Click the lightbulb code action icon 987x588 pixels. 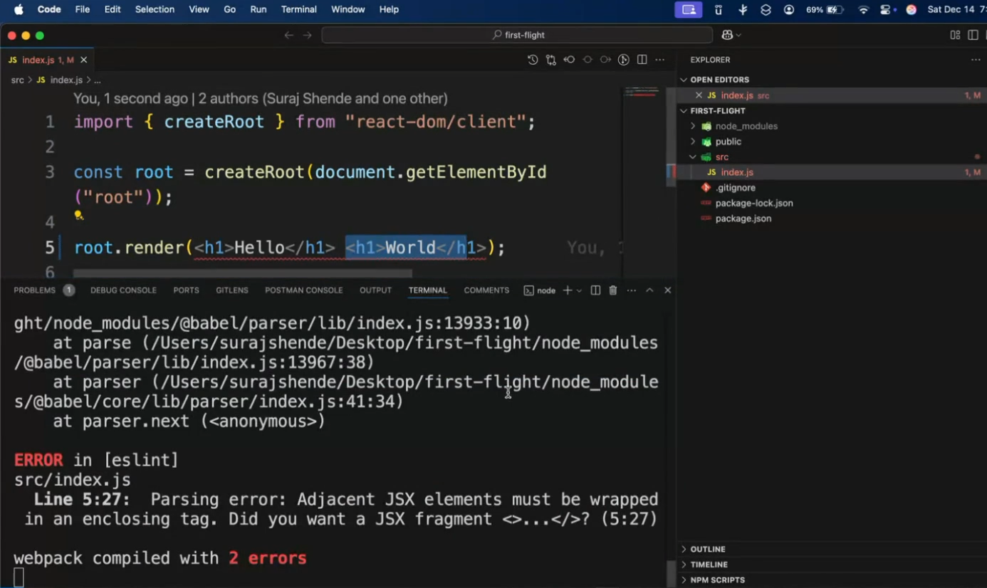tap(78, 215)
